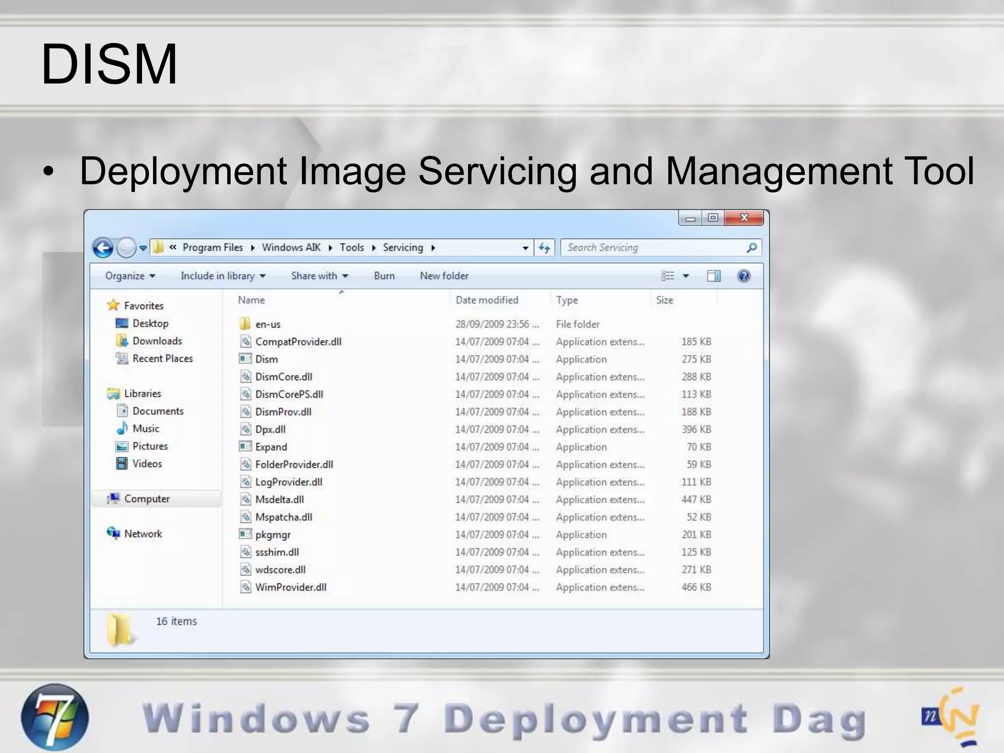The image size is (1004, 753).
Task: Click the search magnifier icon
Action: tap(751, 248)
